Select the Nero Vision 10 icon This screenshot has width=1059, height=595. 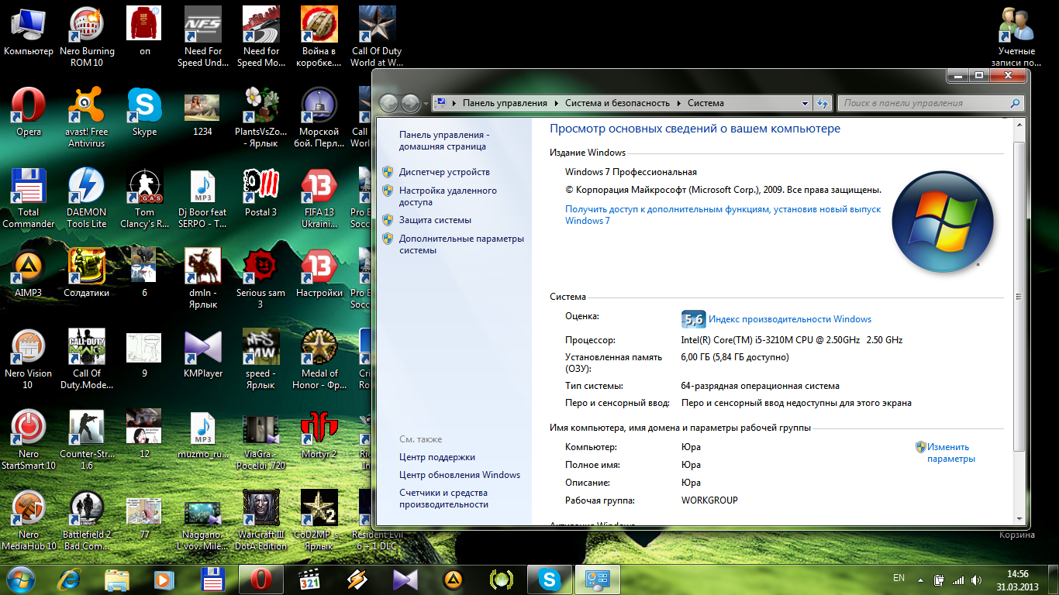coord(29,359)
